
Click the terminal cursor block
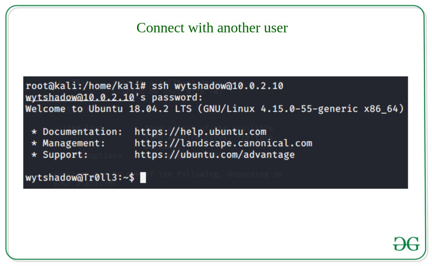pos(143,177)
